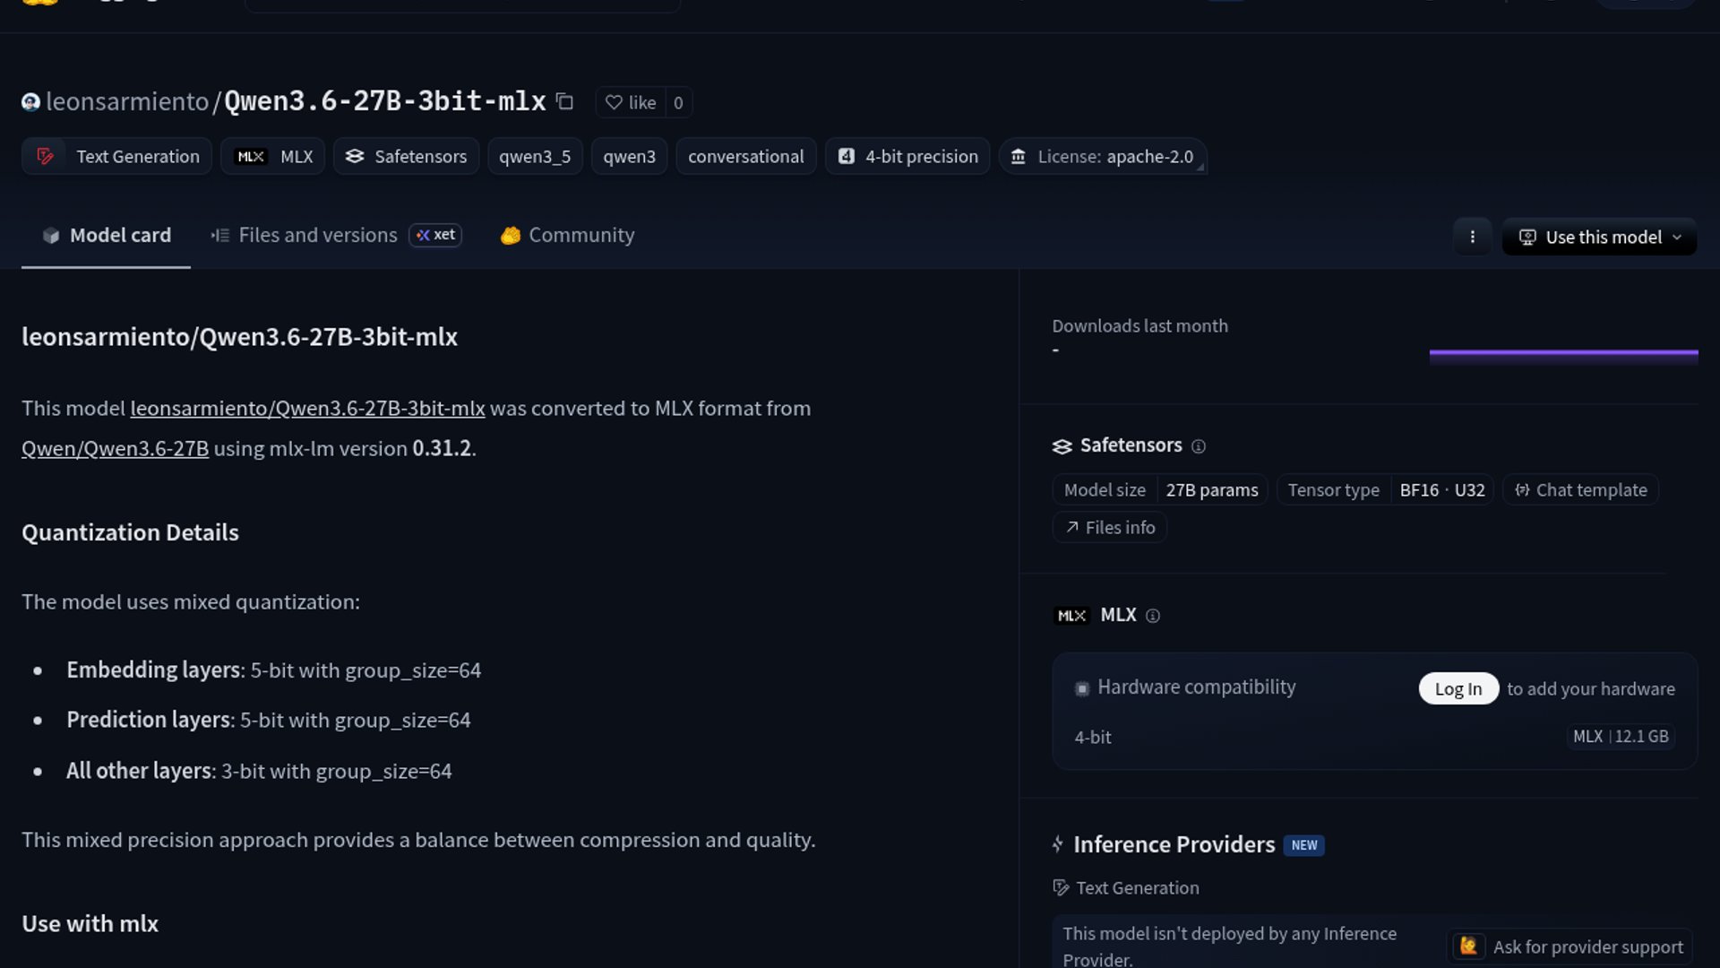
Task: Select the Text Generation tag
Action: click(116, 156)
